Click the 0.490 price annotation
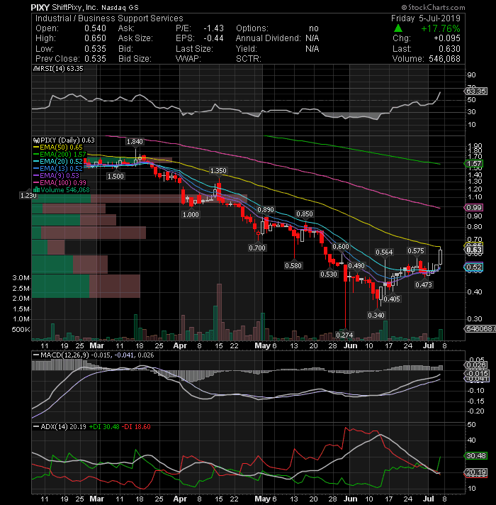Viewport: 496px width, 505px height. click(356, 266)
